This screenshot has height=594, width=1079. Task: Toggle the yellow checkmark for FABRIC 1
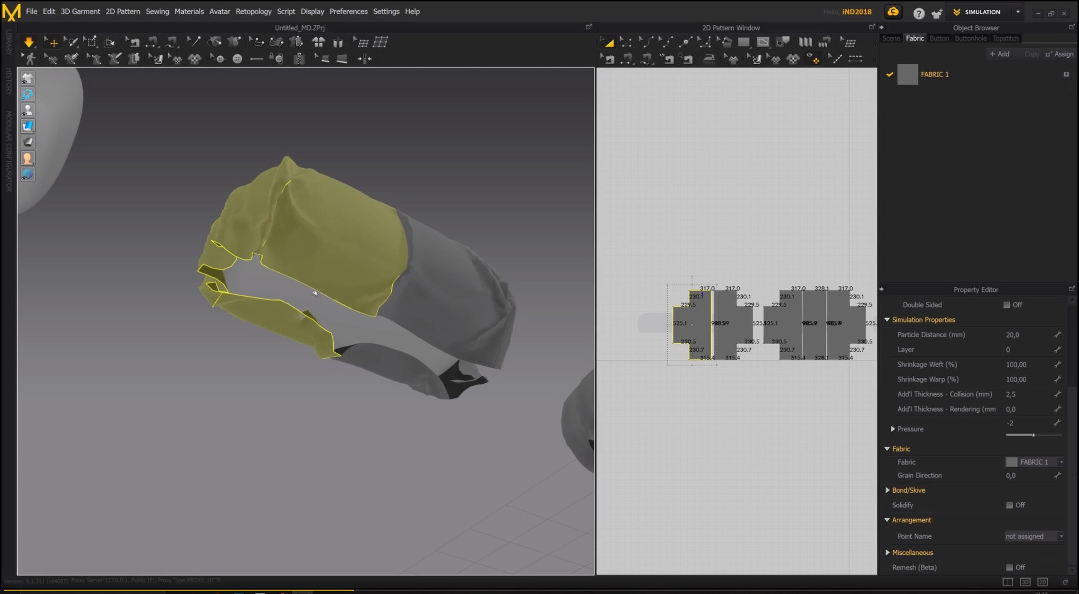tap(890, 74)
